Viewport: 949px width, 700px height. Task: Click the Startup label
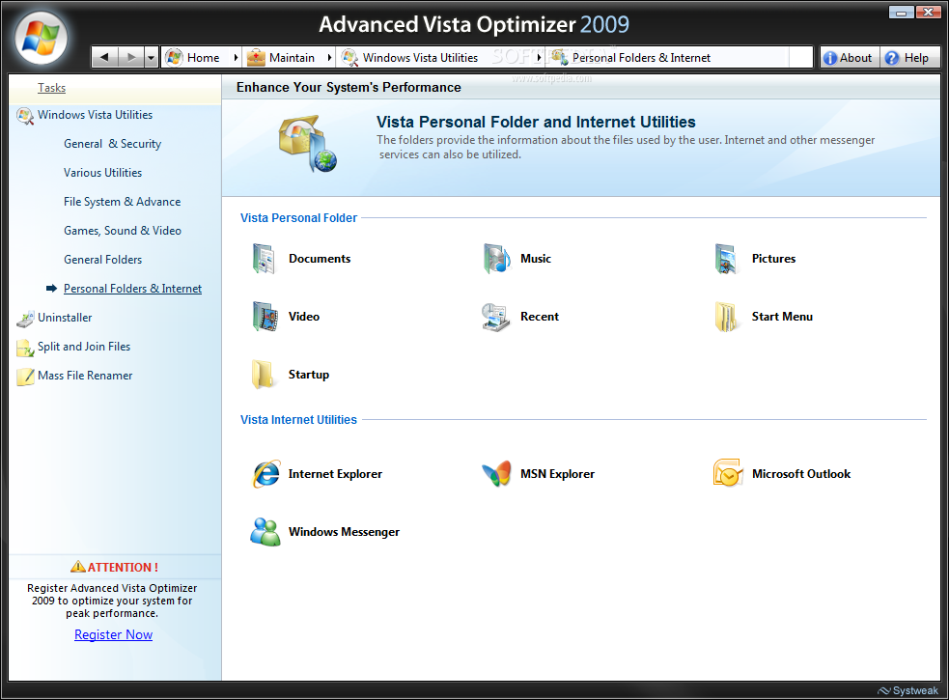(x=309, y=375)
